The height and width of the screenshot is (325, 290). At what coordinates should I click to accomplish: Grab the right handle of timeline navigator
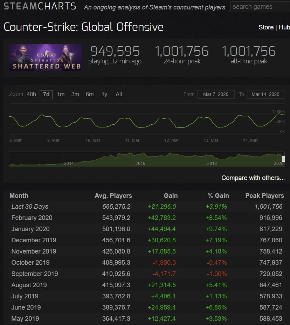[283, 159]
